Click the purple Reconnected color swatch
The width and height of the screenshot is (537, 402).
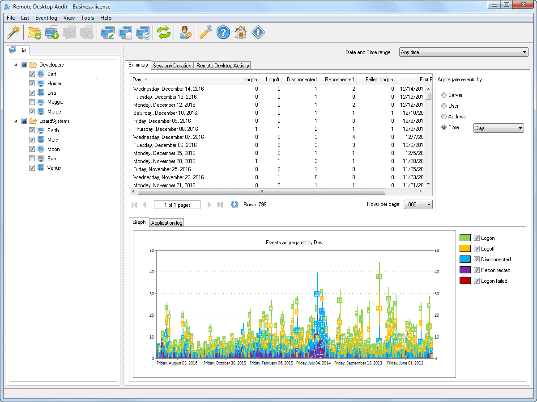point(465,270)
